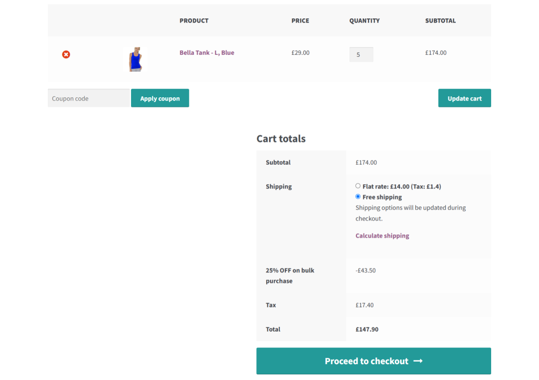Click the QUANTITY column header
The width and height of the screenshot is (539, 380).
pyautogui.click(x=364, y=21)
